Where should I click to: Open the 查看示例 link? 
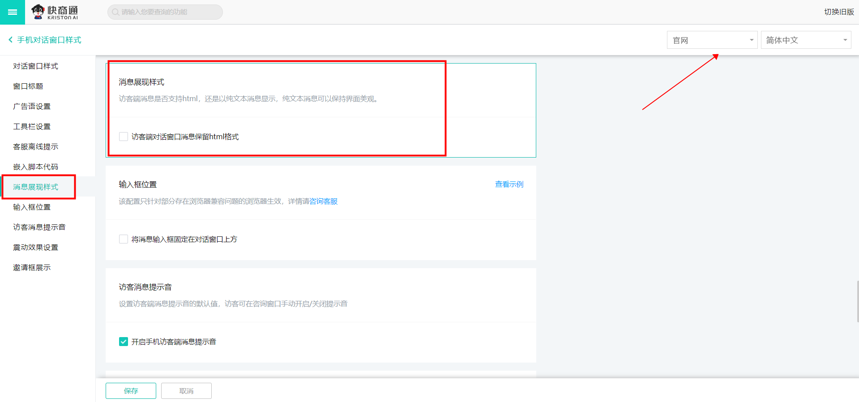509,184
